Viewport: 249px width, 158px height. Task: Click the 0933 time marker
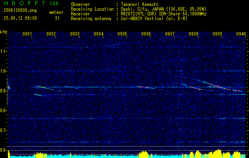[x=75, y=34]
